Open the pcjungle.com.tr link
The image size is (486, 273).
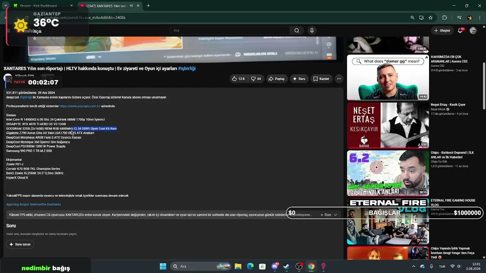80,106
